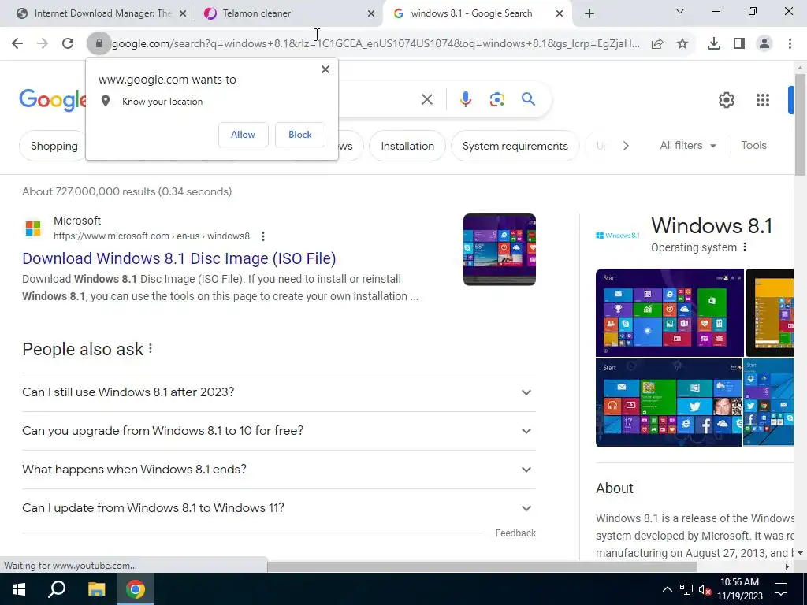Open the purple Start screen image
Screen dimensions: 807x605
click(670, 313)
